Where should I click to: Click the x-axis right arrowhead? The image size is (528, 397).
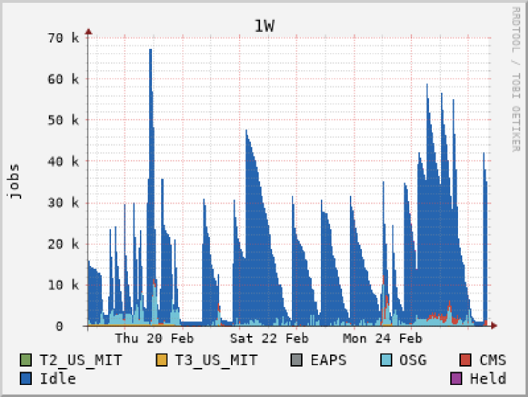coord(494,326)
